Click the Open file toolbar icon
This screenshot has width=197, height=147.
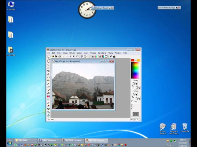(x=53, y=56)
